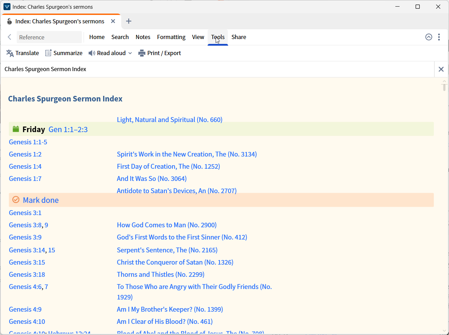This screenshot has width=449, height=335.
Task: Open the Search menu tab
Action: 120,37
